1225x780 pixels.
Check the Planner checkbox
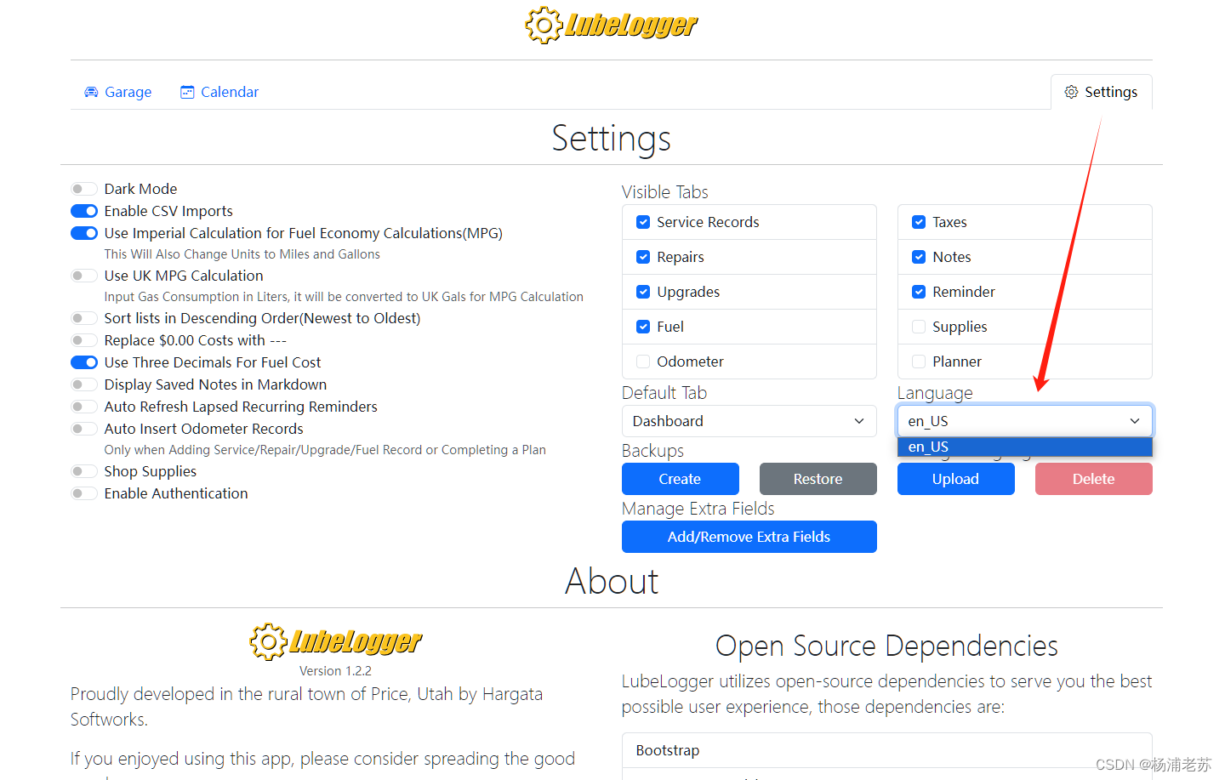pos(919,362)
